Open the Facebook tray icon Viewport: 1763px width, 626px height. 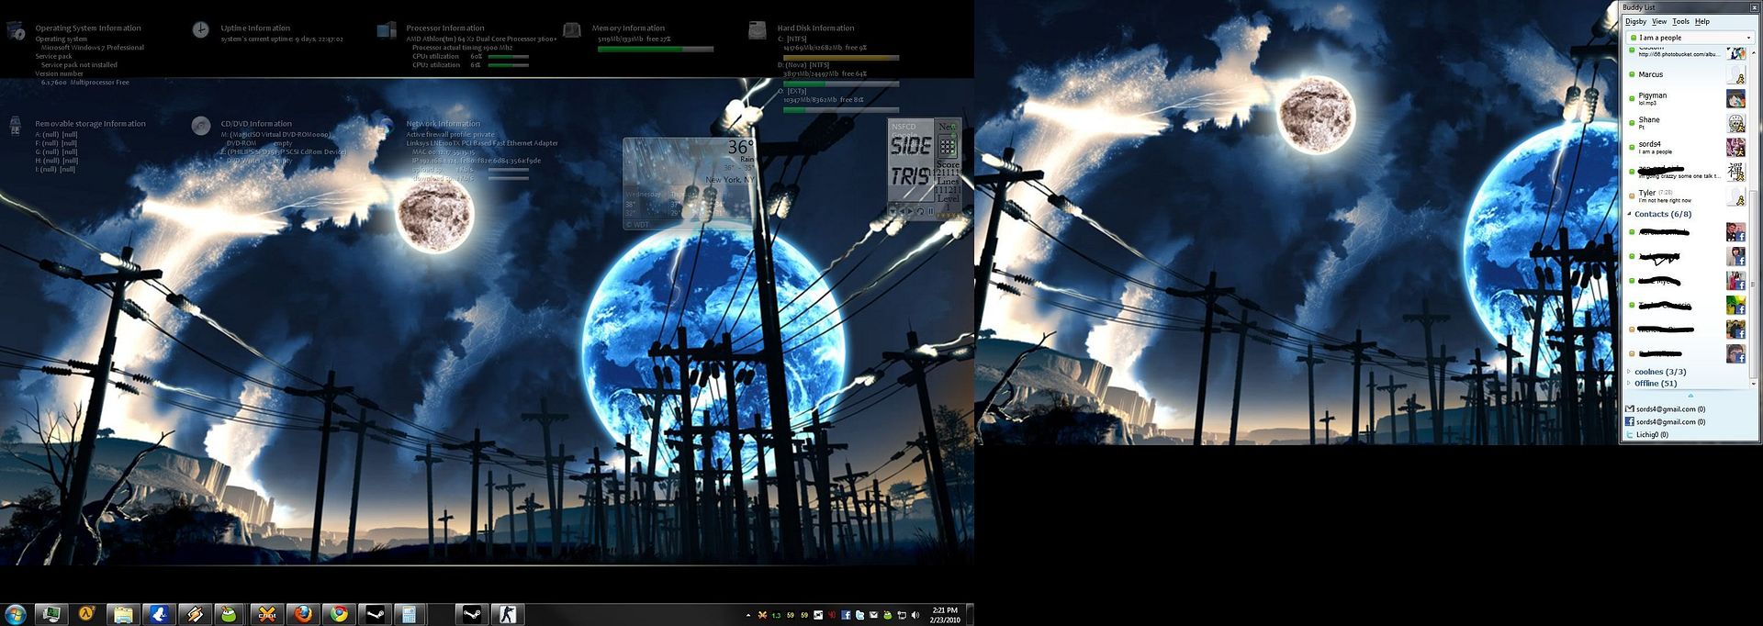pos(846,615)
